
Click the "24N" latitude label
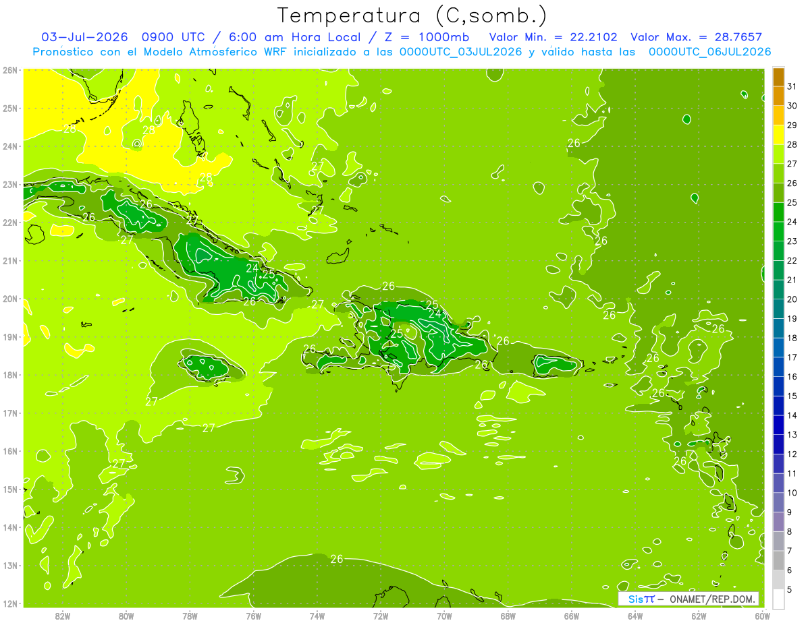point(9,146)
